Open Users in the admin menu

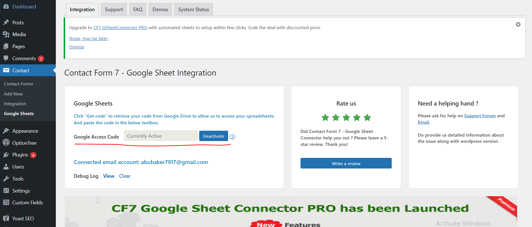18,167
